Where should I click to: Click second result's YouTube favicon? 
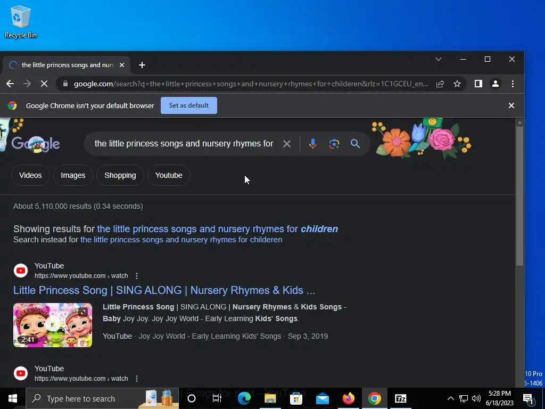21,373
